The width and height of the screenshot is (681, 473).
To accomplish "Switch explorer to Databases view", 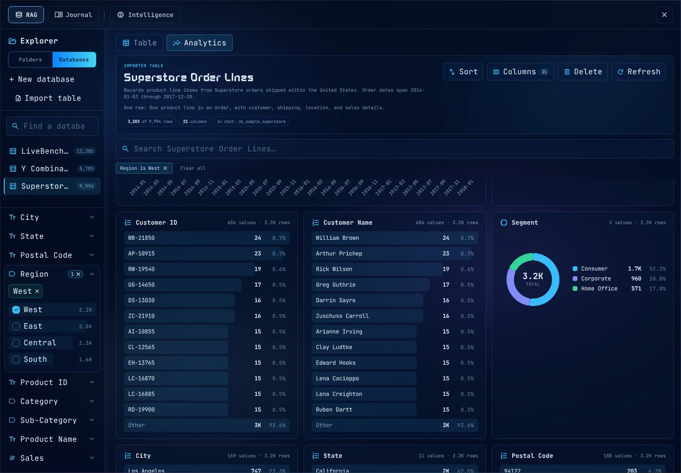I will 74,60.
